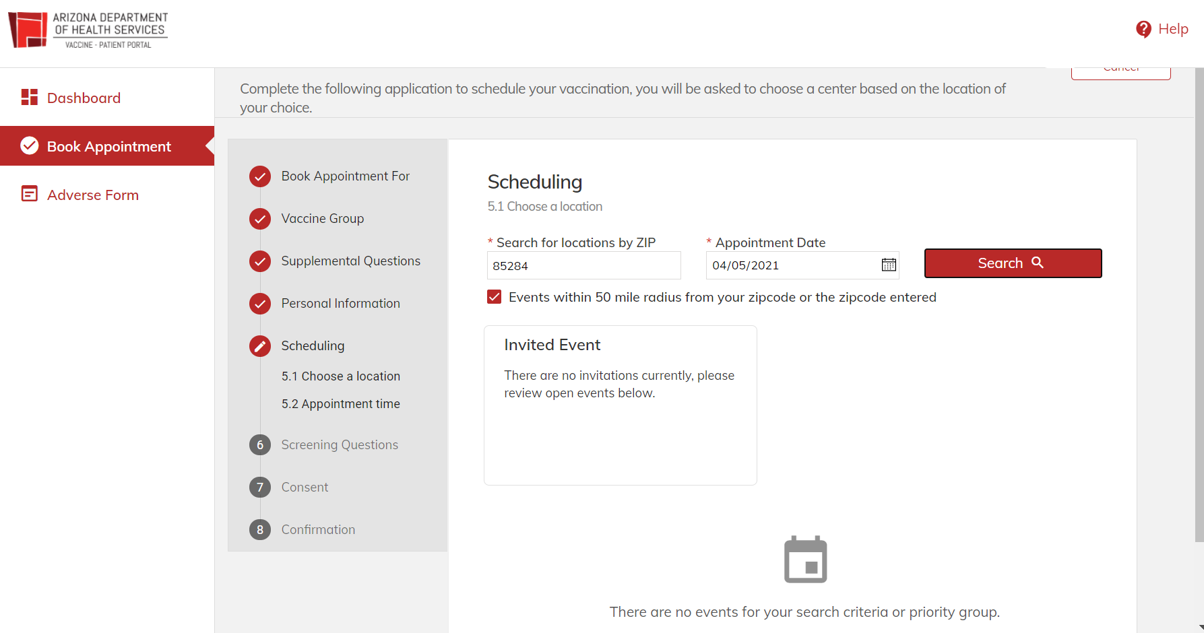Click the Arizona Department of Health Services logo
This screenshot has width=1204, height=633.
pyautogui.click(x=88, y=30)
